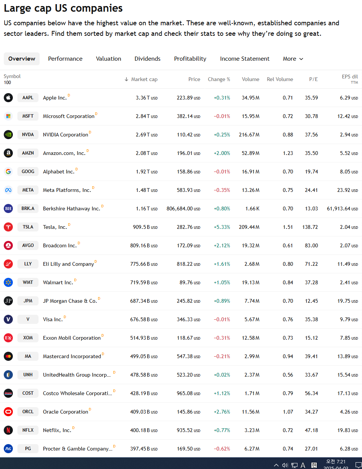Screen dimensions: 362x469
Task: Open the Amazon.com, Inc. link
Action: pyautogui.click(x=64, y=153)
